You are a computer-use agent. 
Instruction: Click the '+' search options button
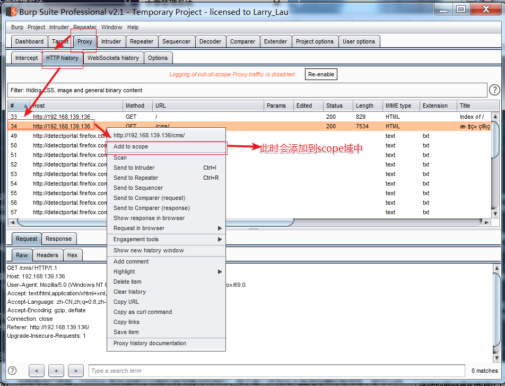(56, 371)
